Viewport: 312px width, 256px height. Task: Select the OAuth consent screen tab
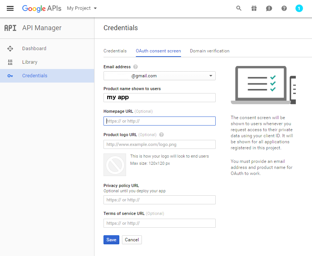coord(158,51)
